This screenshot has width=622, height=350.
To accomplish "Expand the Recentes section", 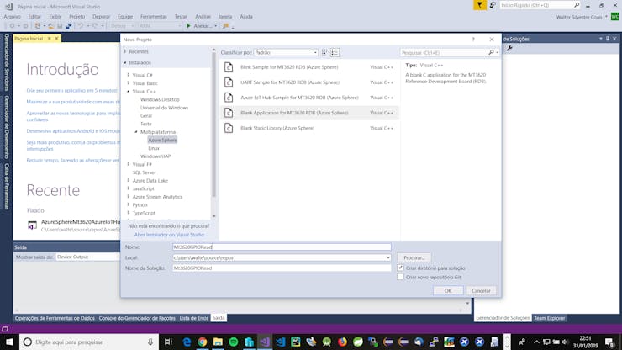I will [x=125, y=51].
